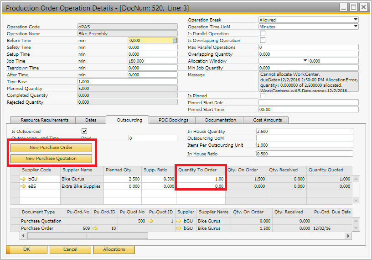Enable the Is Parallel Operation checkbox
This screenshot has height=260, width=372.
(262, 34)
